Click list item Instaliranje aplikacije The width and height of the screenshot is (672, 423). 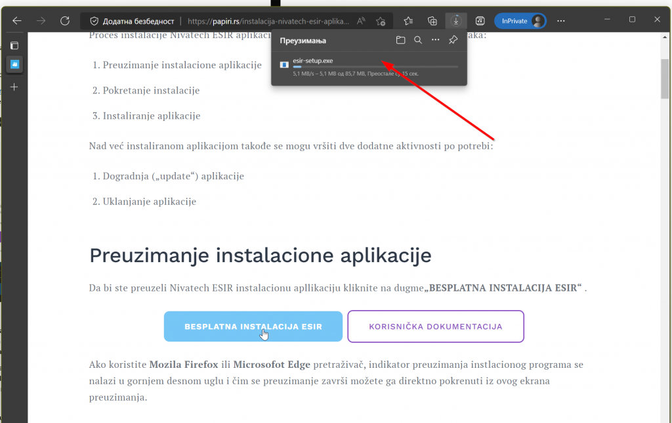point(152,116)
